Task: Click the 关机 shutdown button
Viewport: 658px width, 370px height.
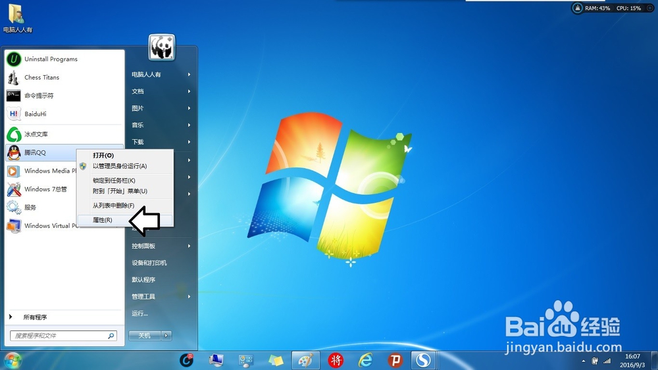Action: [x=144, y=336]
